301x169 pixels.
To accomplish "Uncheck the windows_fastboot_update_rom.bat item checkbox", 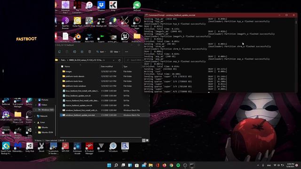I will (61, 115).
